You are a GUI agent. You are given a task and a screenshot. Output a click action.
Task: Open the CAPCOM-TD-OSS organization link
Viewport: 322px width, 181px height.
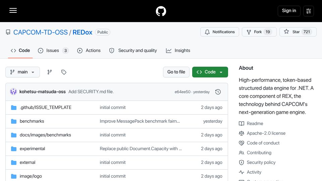click(x=41, y=32)
